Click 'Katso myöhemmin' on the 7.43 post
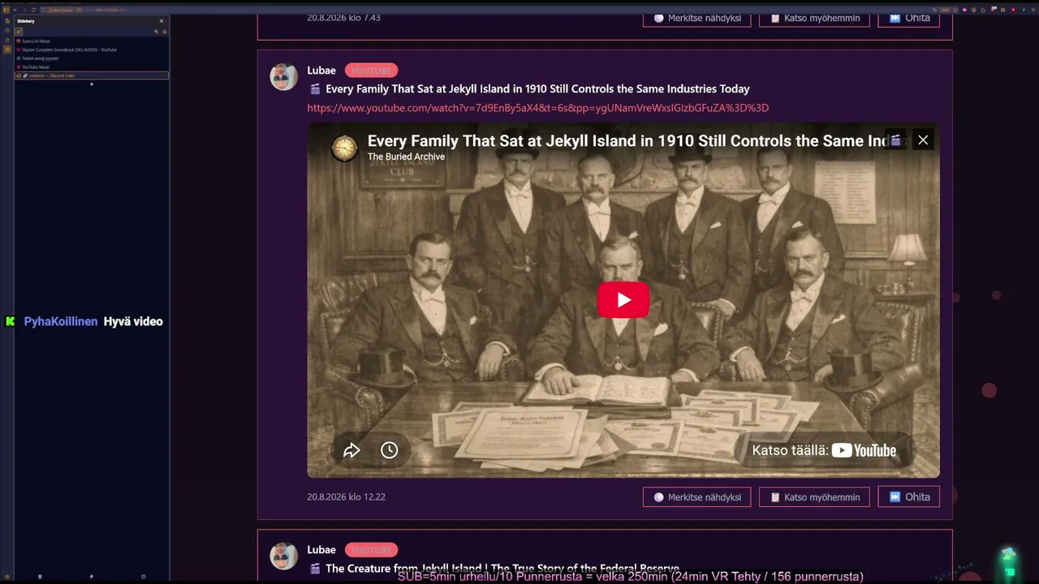Image resolution: width=1039 pixels, height=584 pixels. pos(814,18)
